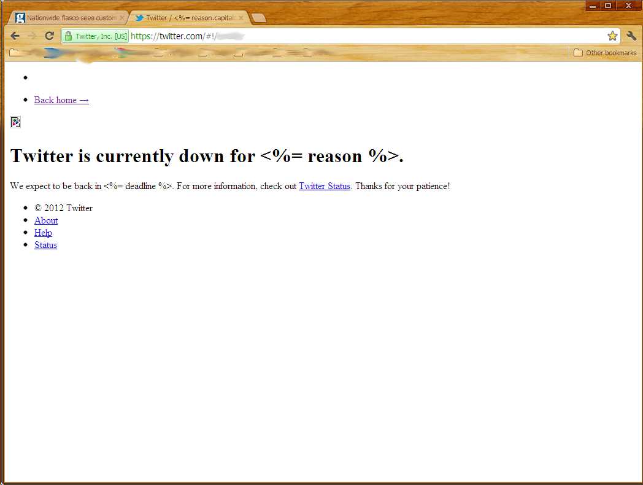Viewport: 643px width, 485px height.
Task: Bookmark this page with the star icon
Action: point(612,36)
